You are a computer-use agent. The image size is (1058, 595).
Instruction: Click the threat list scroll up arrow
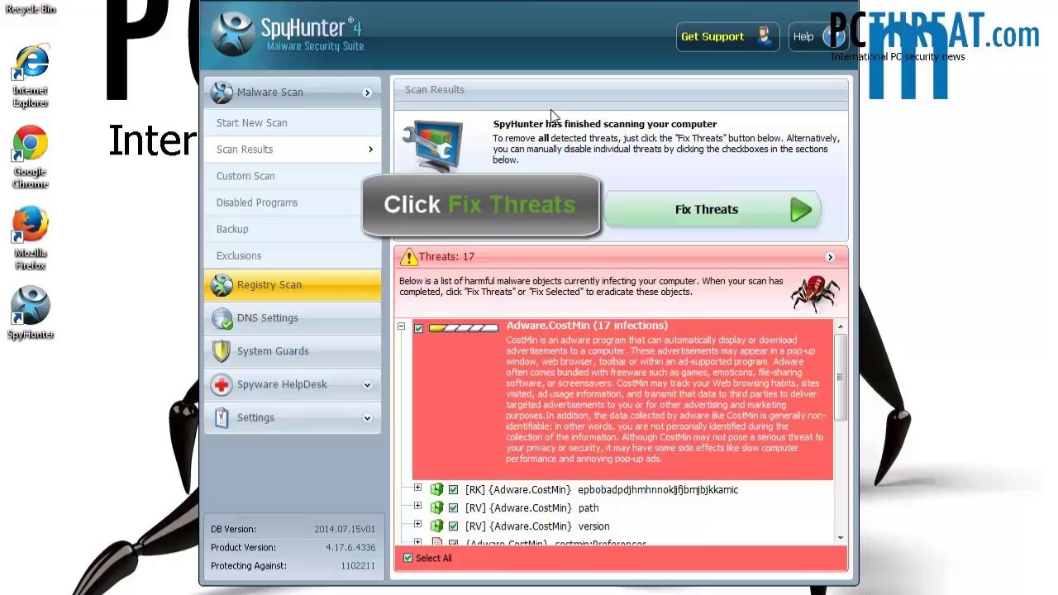(x=840, y=327)
